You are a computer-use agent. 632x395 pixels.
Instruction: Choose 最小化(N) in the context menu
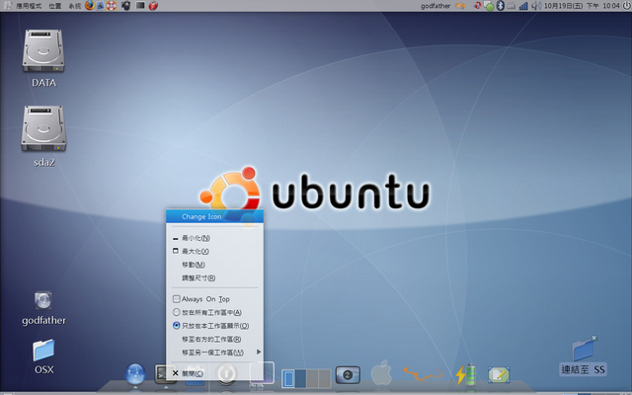[215, 238]
